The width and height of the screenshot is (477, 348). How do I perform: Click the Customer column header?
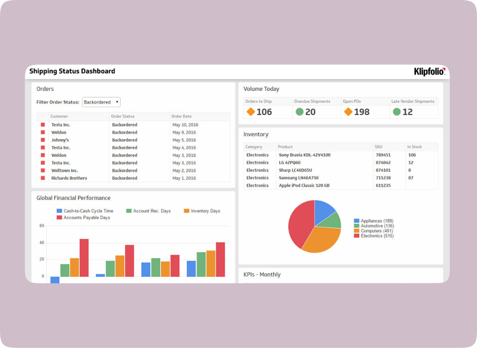(x=59, y=116)
